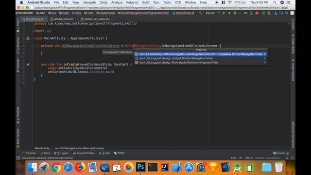The height and width of the screenshot is (175, 311).
Task: Click the Search Everywhere magnifier in the toolbar
Action: (287, 13)
